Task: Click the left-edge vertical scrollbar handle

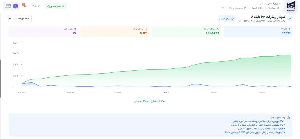Action: [1, 78]
